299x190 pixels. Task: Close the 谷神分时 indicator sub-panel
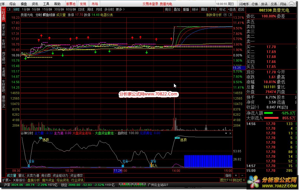click(x=230, y=133)
